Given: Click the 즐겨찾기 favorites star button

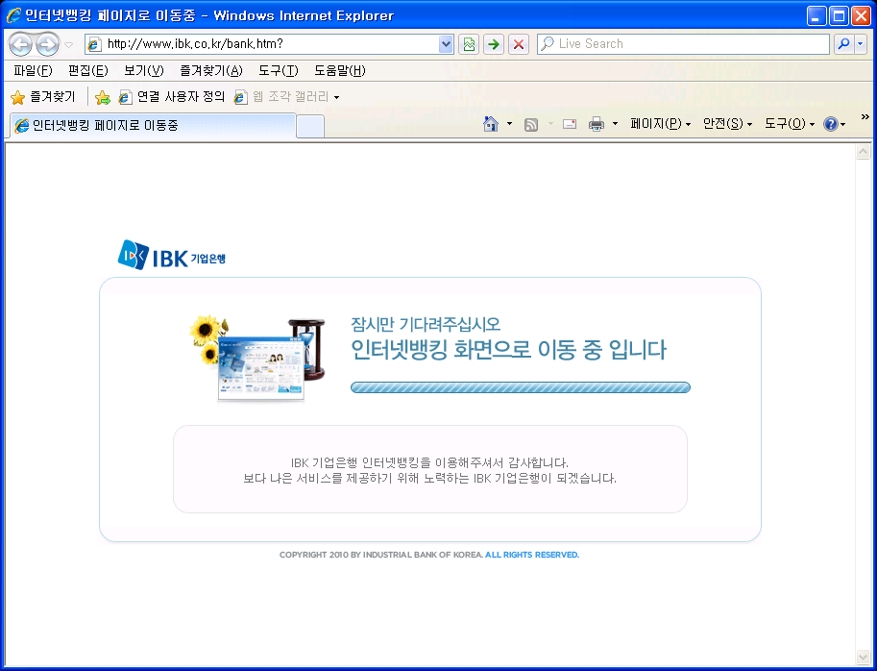Looking at the screenshot, I should (x=42, y=97).
